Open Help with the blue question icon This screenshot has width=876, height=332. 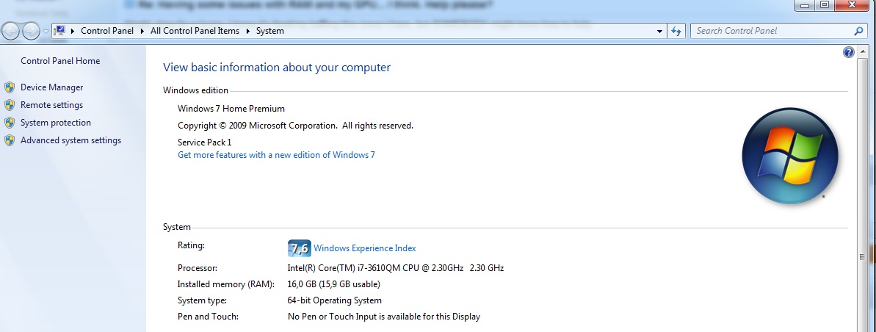pos(849,53)
